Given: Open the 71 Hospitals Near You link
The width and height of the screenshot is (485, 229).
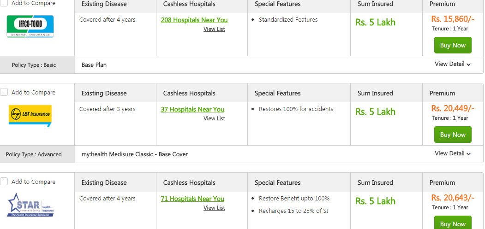Looking at the screenshot, I should coord(192,199).
